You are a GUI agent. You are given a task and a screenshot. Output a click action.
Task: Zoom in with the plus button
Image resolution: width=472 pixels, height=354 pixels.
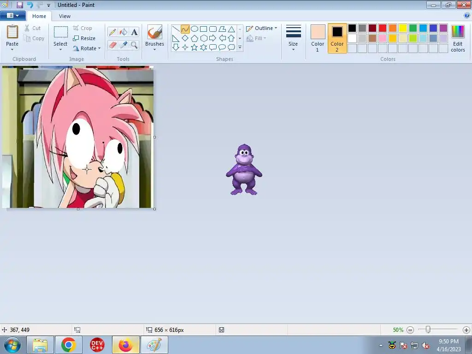pyautogui.click(x=466, y=330)
